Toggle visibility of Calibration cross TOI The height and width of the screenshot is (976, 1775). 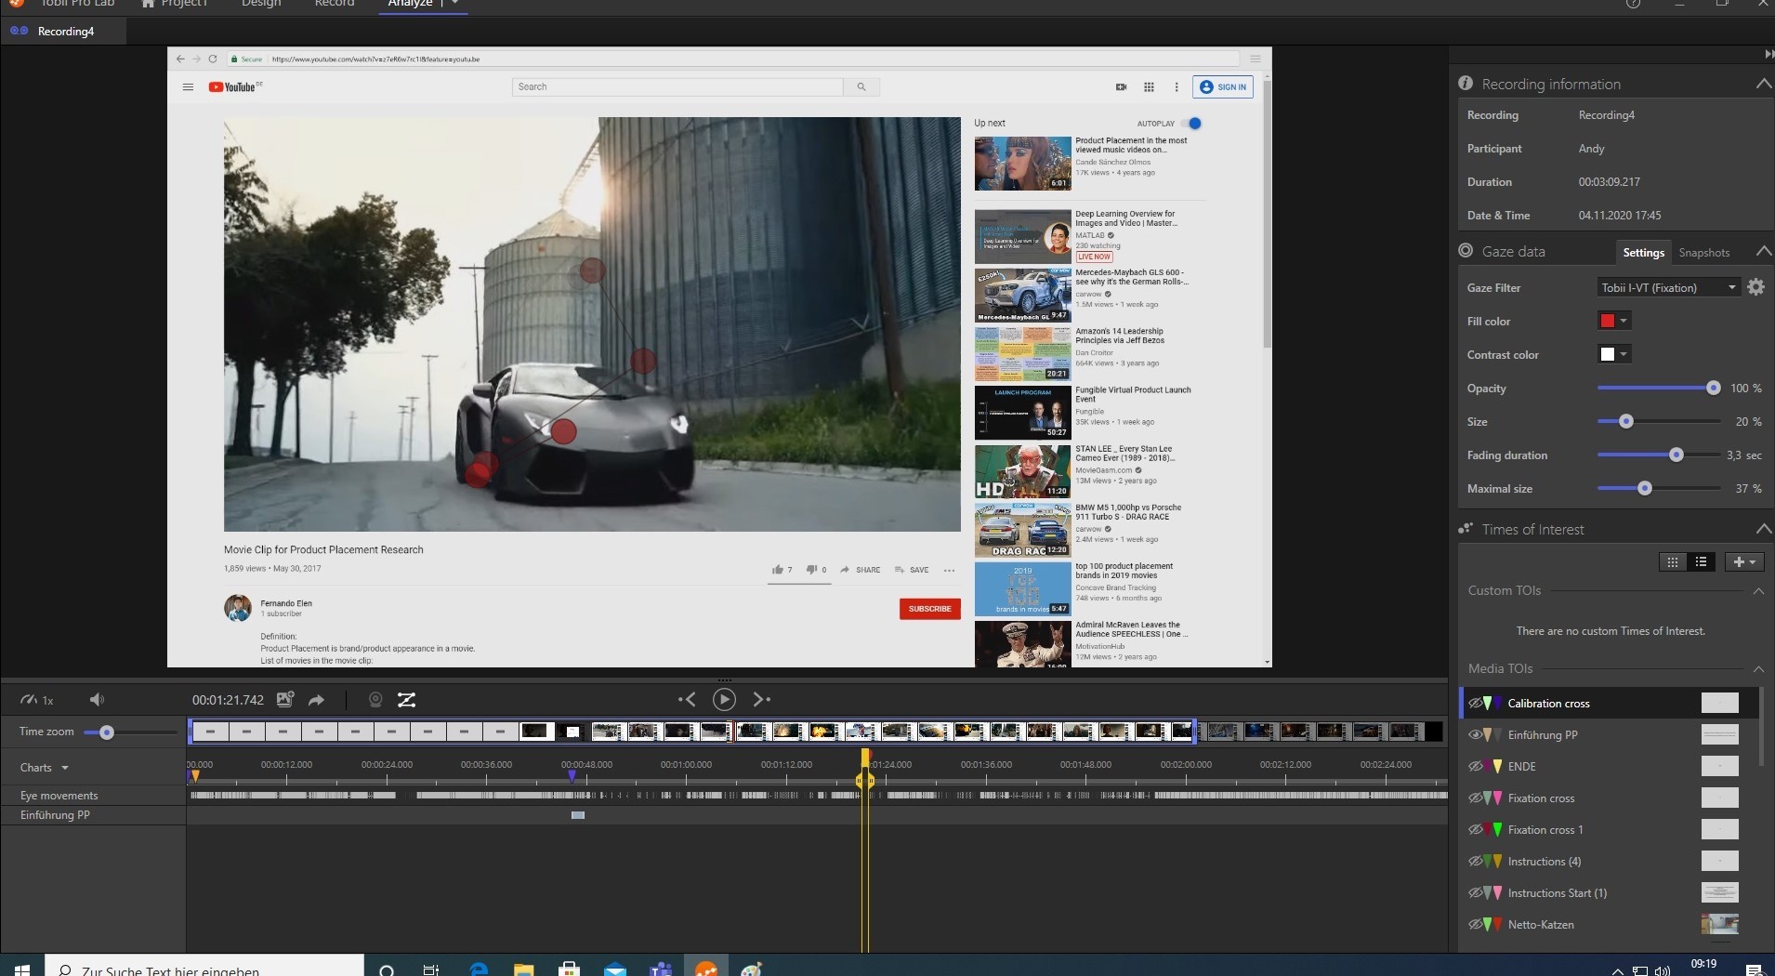pyautogui.click(x=1475, y=704)
